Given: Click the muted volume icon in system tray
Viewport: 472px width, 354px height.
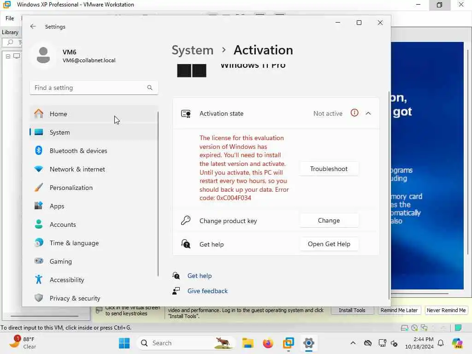Looking at the screenshot, I should coord(394,343).
